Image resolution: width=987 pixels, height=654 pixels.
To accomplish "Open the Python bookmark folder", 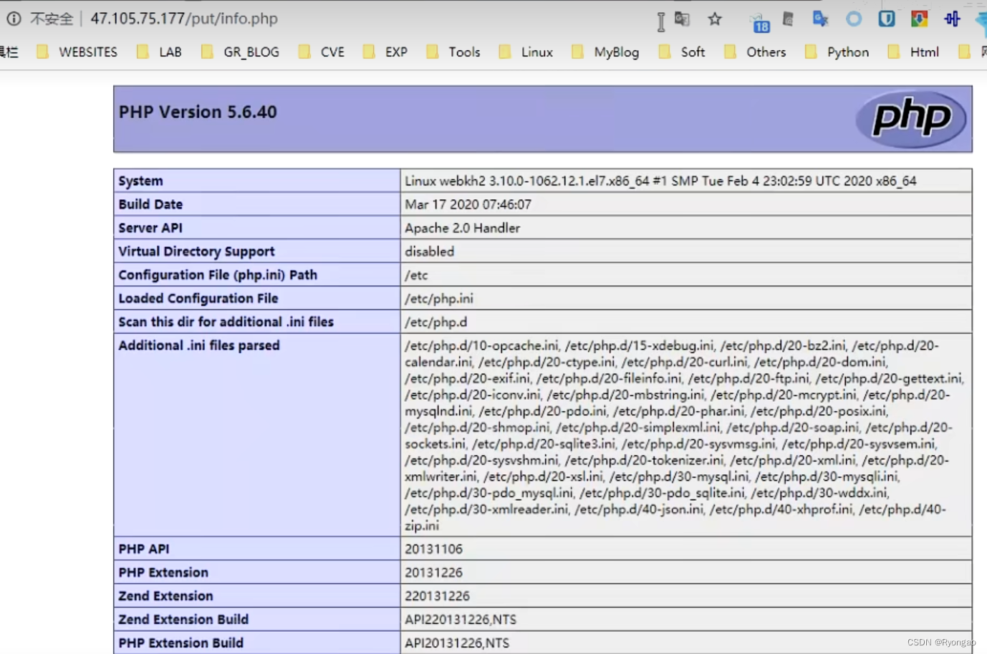I will click(x=837, y=52).
